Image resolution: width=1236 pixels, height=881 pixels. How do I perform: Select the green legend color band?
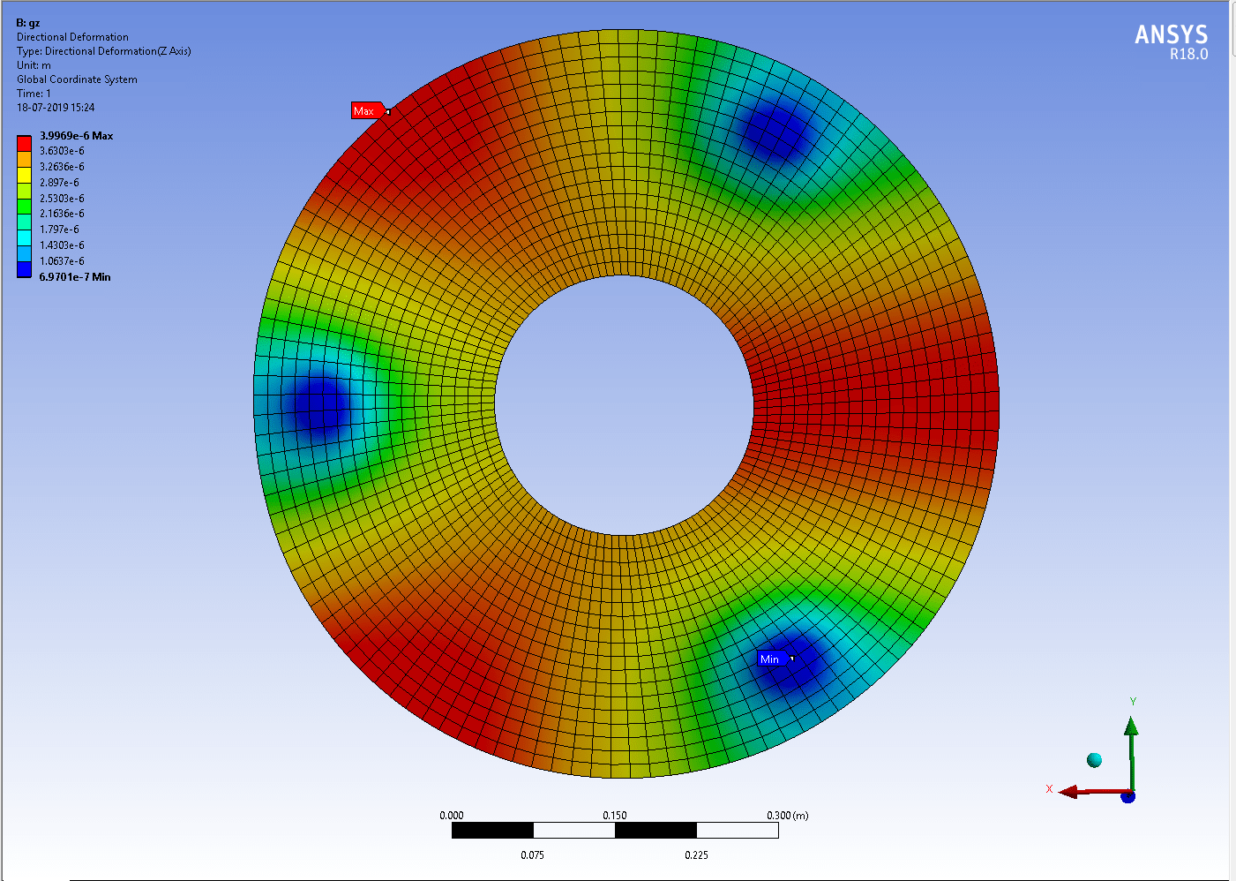[x=24, y=207]
